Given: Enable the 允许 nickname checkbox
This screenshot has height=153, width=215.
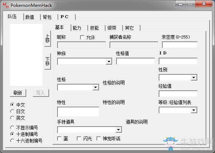Looking at the screenshot, I should pos(82,37).
